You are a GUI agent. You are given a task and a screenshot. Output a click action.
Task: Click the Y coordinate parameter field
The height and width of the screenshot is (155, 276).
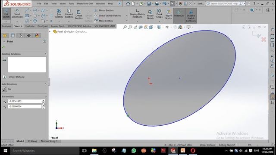[25, 106]
